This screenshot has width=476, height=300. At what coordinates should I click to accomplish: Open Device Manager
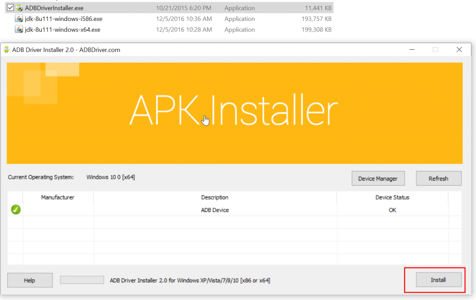[x=378, y=179]
